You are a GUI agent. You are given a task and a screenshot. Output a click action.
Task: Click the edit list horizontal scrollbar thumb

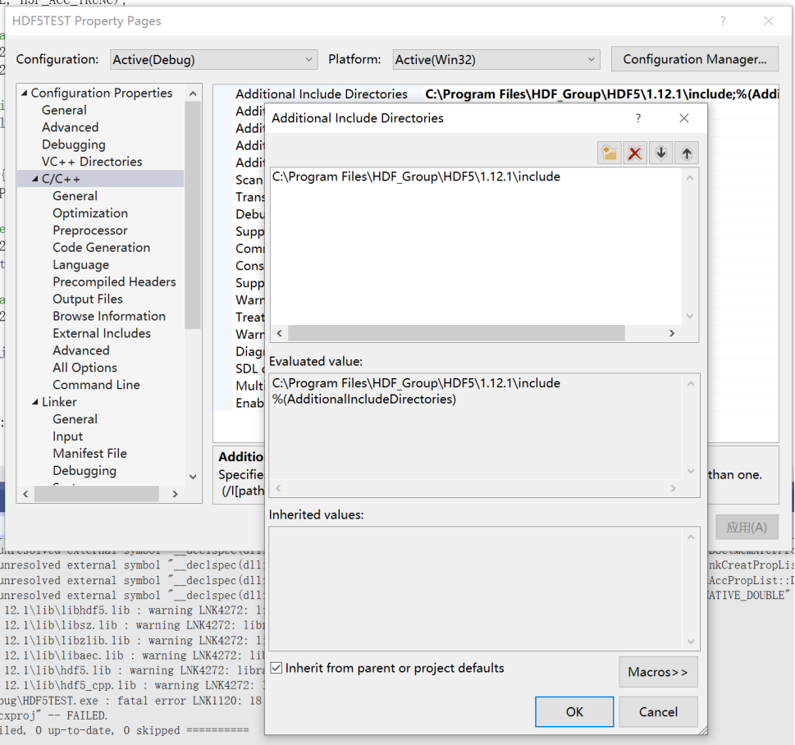click(x=456, y=333)
